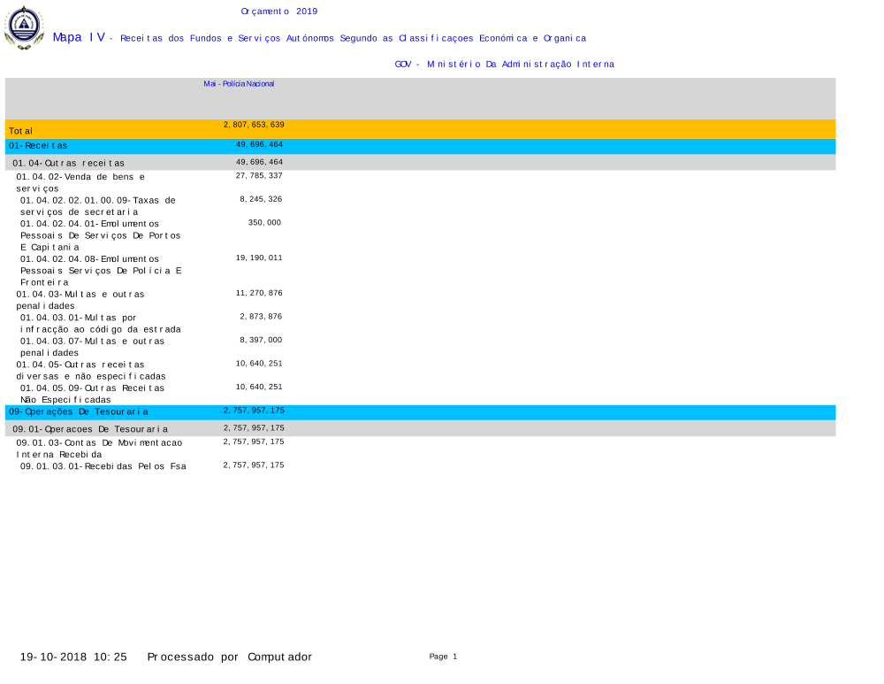Click the 'Mapa IV' heading
The height and width of the screenshot is (684, 884).
coord(79,37)
